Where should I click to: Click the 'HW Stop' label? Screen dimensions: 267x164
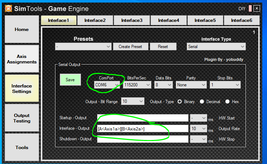click(227, 139)
